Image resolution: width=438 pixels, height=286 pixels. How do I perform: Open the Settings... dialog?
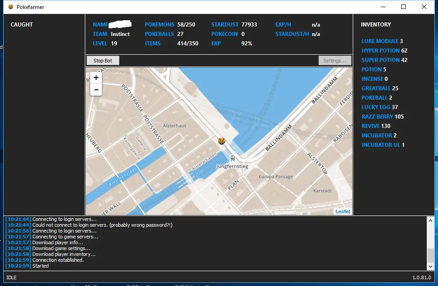pos(334,61)
